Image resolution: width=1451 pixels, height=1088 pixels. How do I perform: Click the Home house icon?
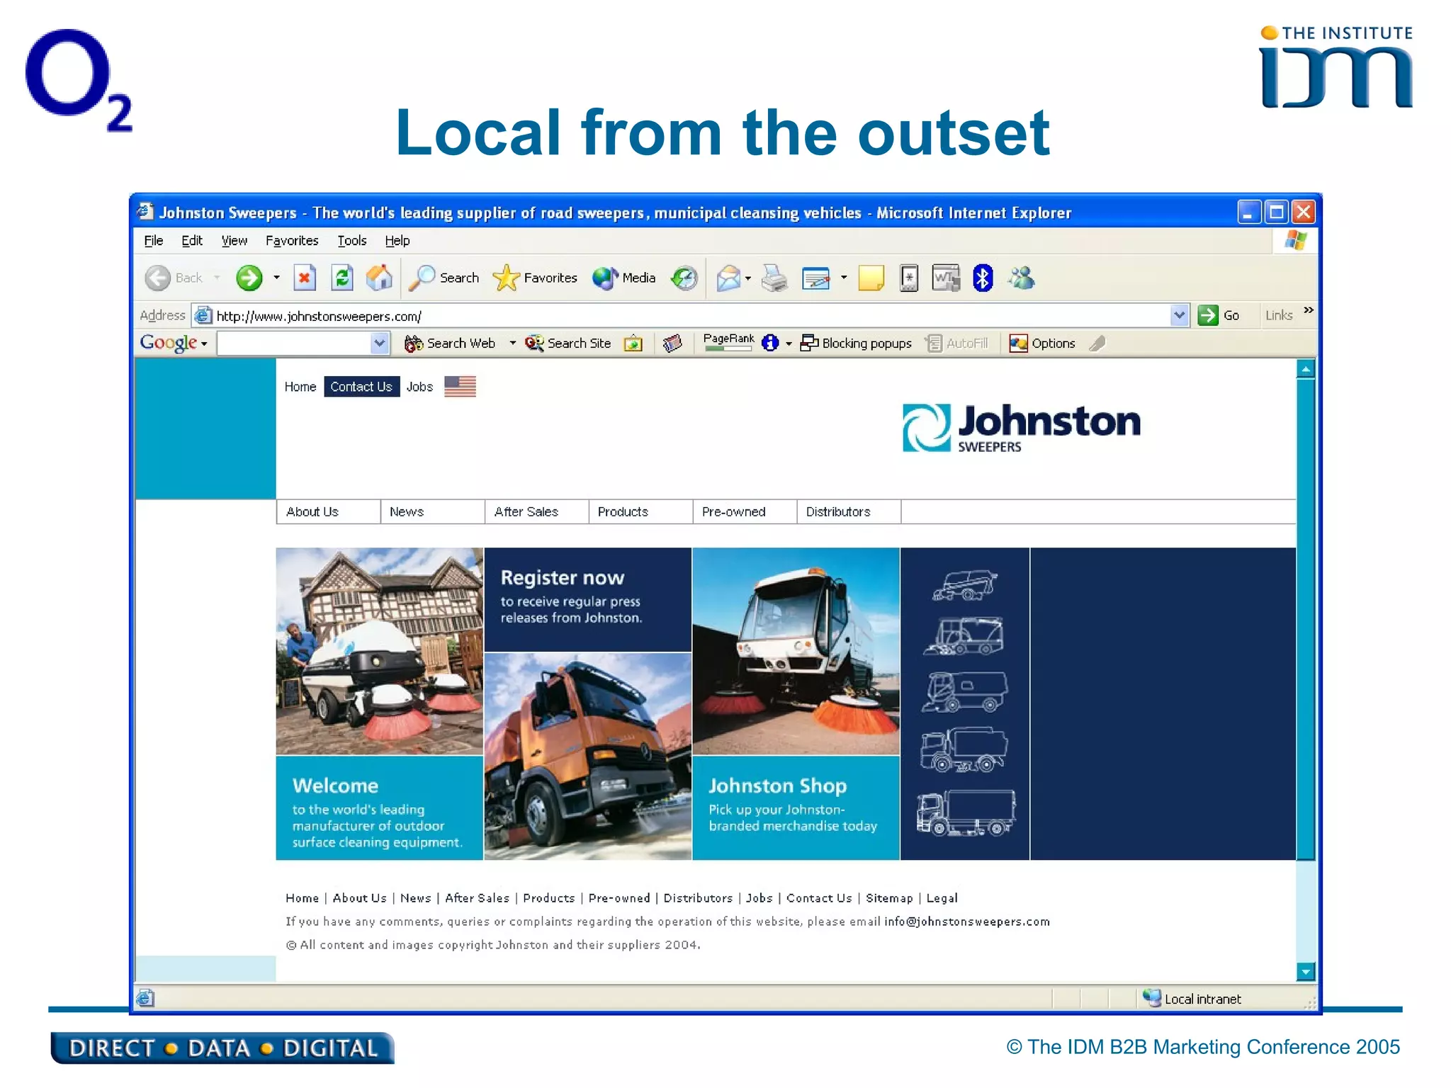point(379,278)
